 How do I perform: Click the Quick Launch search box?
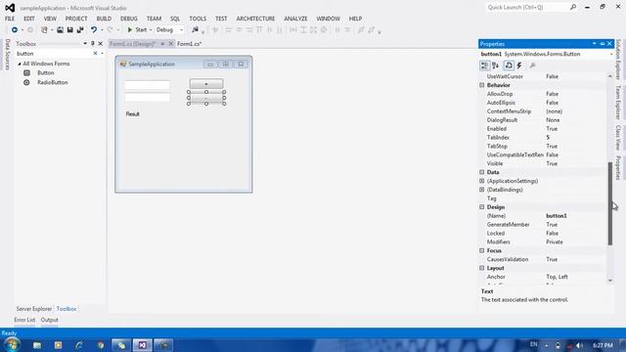(527, 7)
